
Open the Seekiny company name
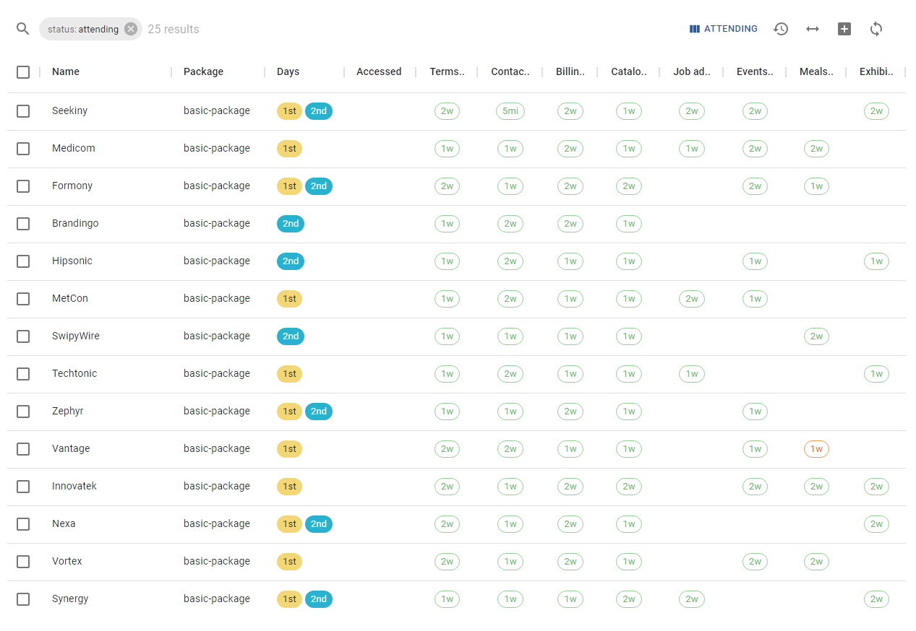pos(69,110)
